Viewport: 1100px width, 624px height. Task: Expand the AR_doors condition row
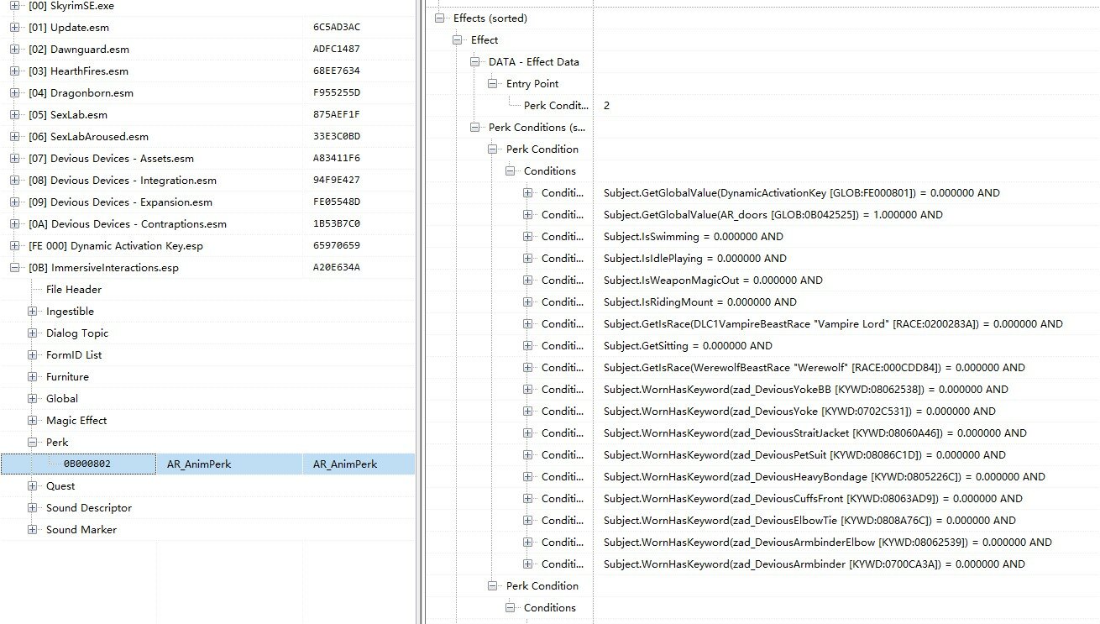(x=527, y=215)
